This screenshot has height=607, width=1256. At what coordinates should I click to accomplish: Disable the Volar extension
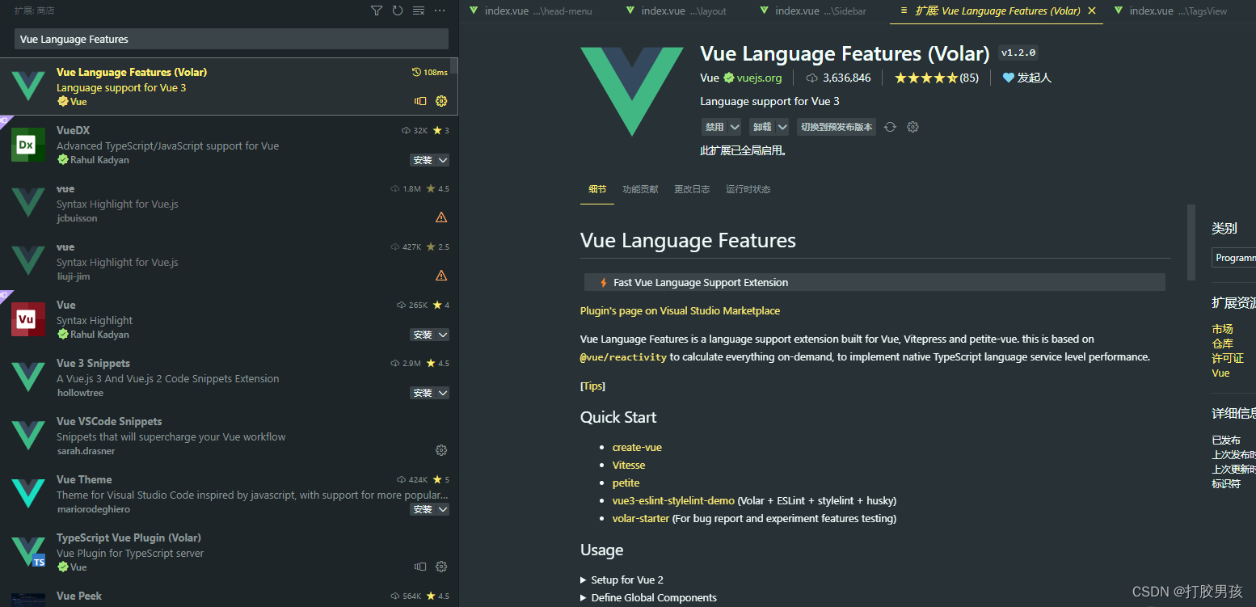pos(714,127)
